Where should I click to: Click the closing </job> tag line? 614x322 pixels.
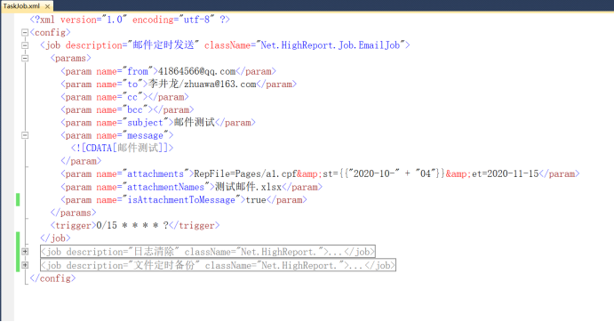point(55,238)
